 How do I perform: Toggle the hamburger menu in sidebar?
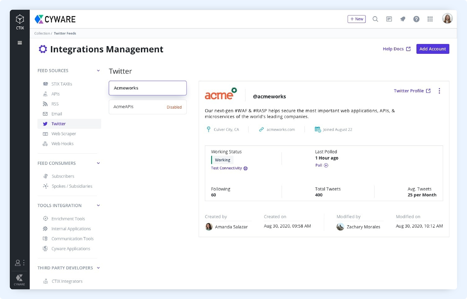point(20,43)
